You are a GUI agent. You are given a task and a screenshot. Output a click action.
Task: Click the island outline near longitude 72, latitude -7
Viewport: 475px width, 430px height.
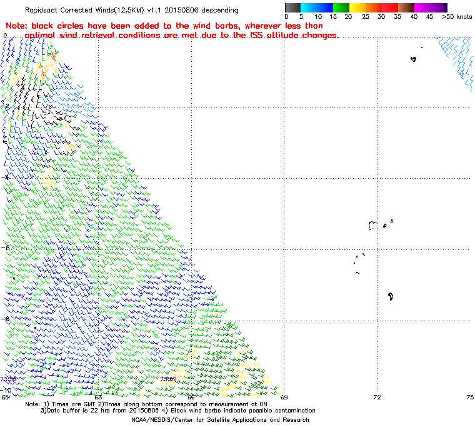click(x=391, y=296)
